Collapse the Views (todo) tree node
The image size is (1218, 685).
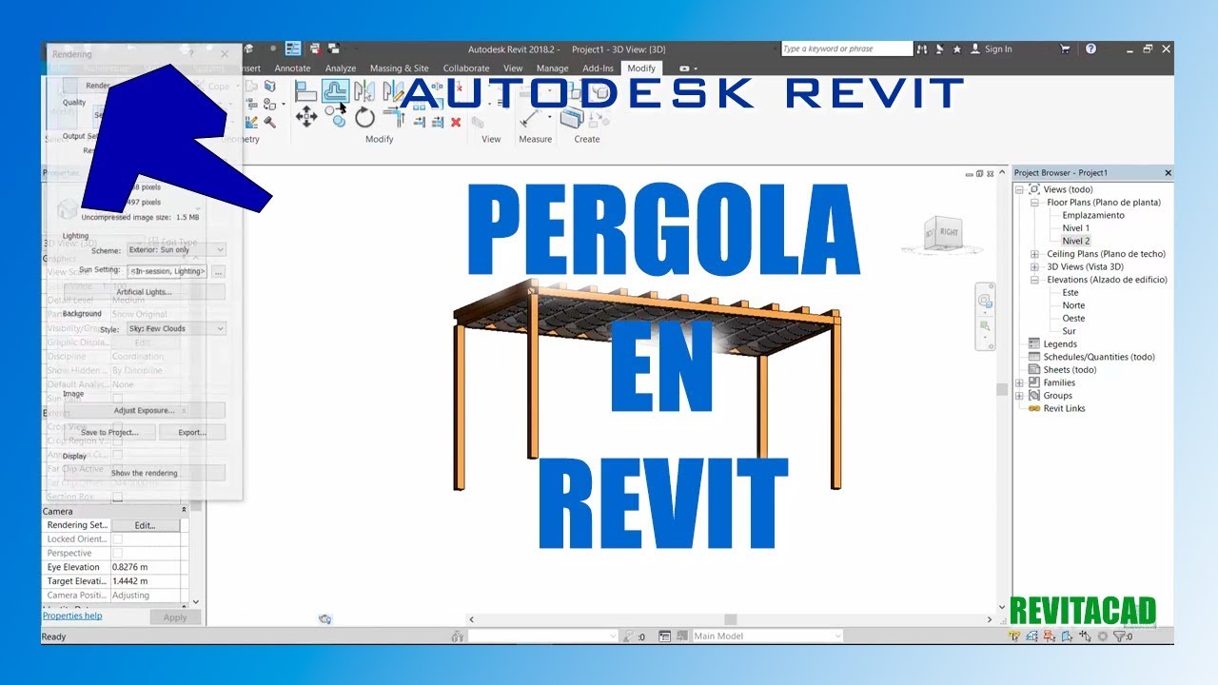tap(1019, 189)
